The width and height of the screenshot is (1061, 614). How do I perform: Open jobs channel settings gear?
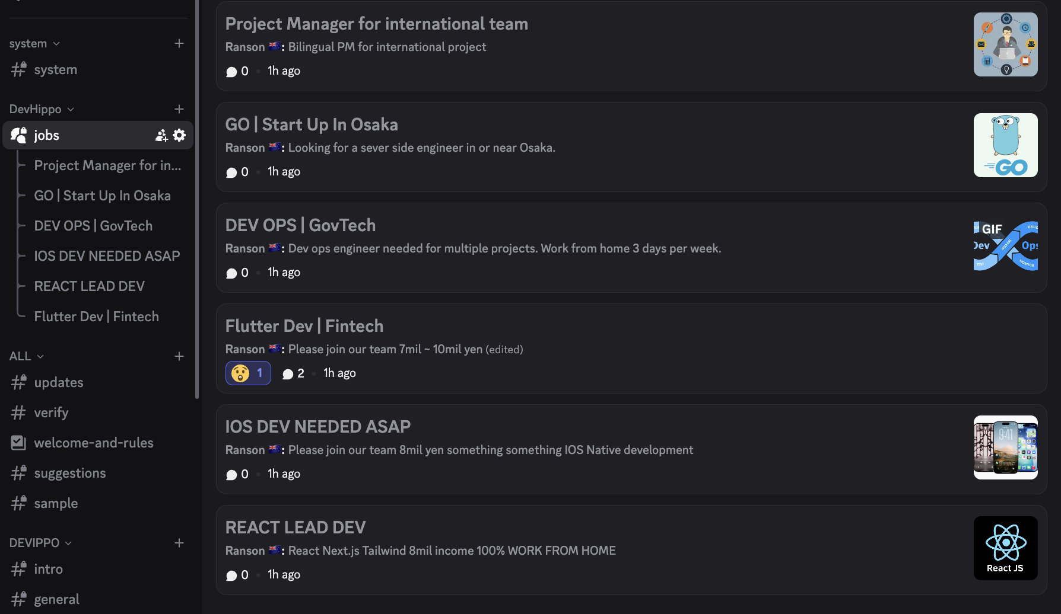tap(179, 135)
